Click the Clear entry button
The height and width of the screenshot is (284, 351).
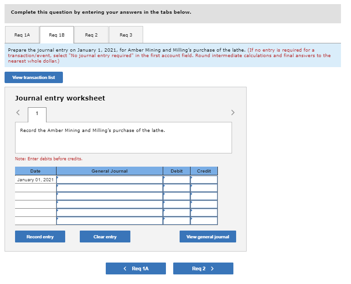point(105,237)
